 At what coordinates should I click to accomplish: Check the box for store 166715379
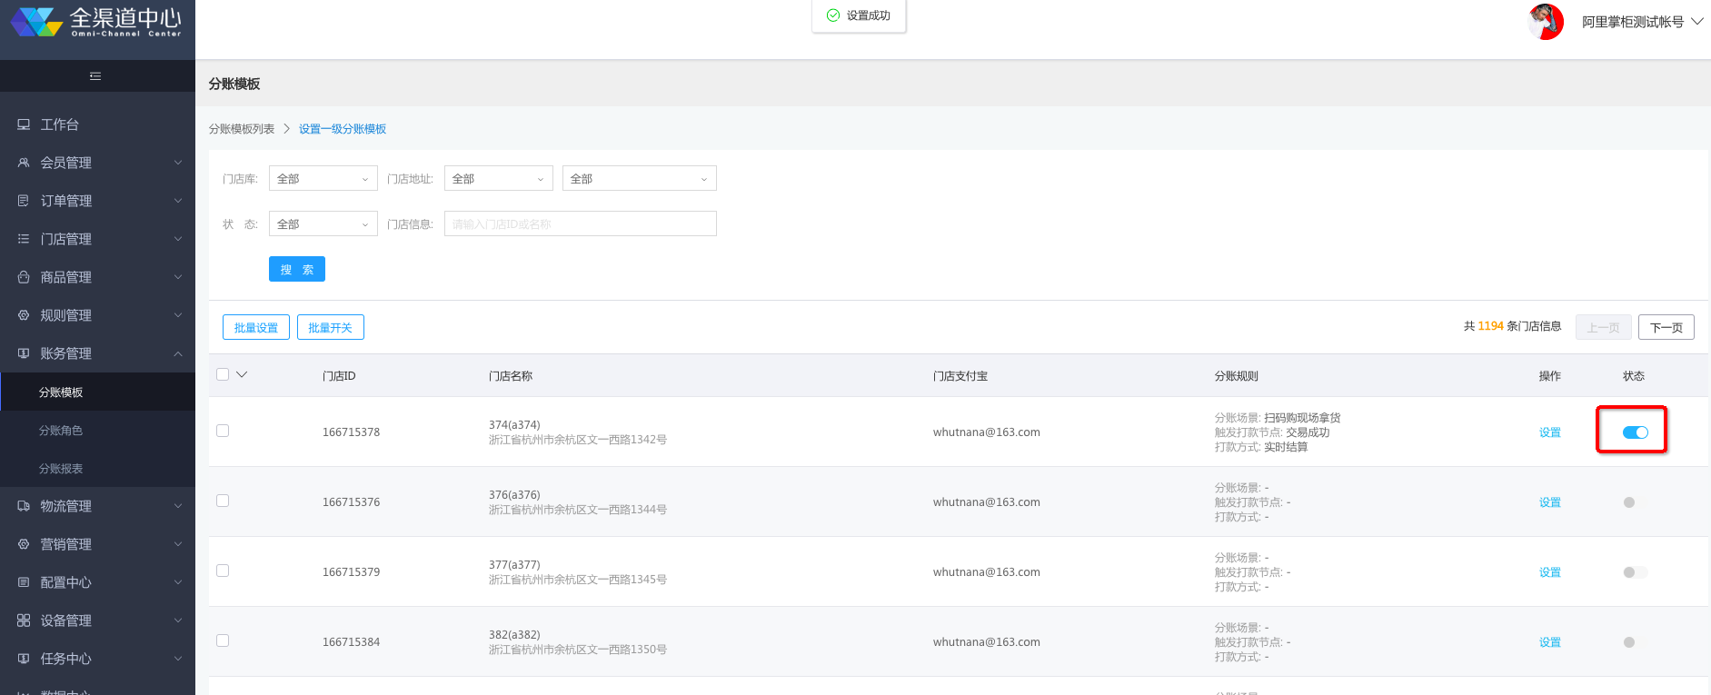coord(223,571)
